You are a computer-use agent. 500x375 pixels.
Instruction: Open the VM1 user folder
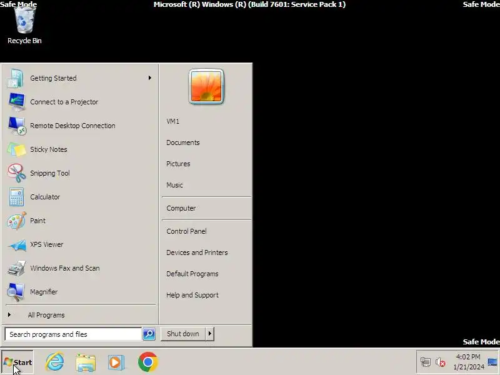coord(173,121)
